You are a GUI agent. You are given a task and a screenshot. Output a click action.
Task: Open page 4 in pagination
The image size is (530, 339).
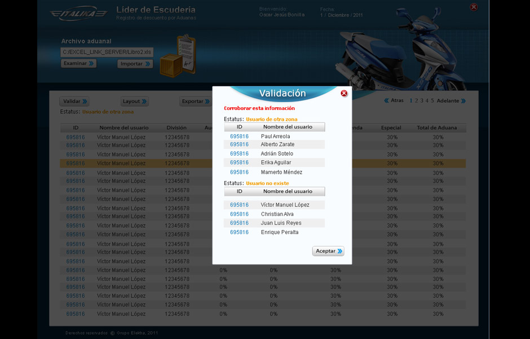427,101
